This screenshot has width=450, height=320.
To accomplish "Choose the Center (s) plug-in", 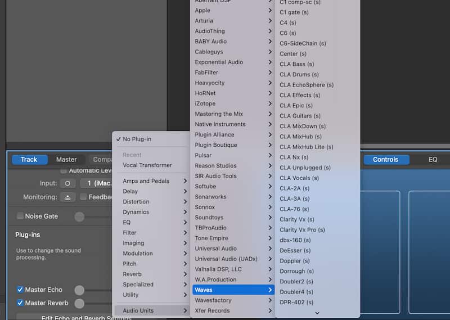I will (x=317, y=53).
